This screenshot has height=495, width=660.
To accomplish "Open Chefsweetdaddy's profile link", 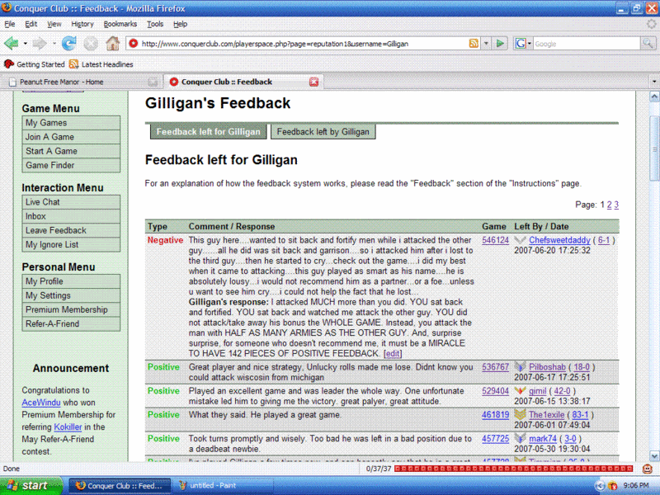I will click(559, 240).
